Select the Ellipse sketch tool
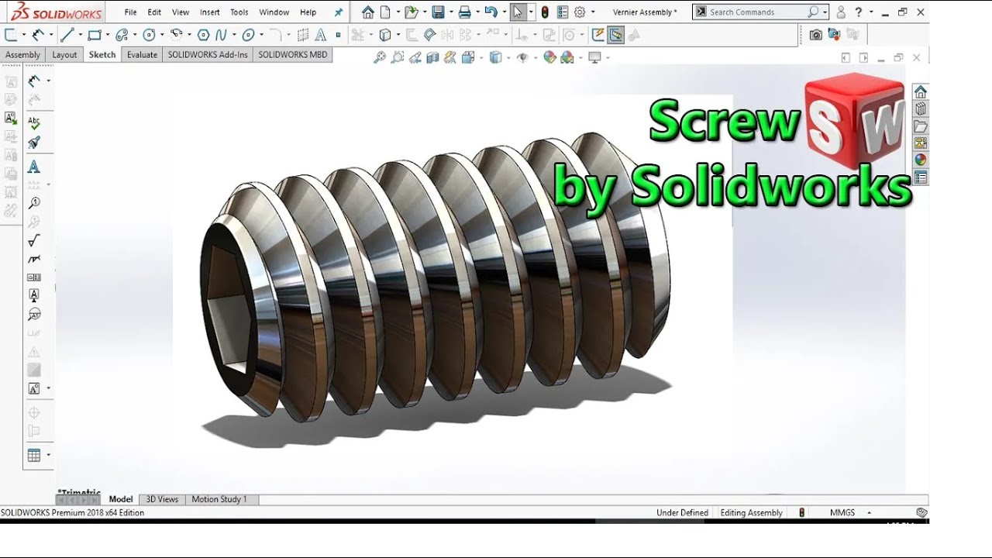 (x=248, y=35)
